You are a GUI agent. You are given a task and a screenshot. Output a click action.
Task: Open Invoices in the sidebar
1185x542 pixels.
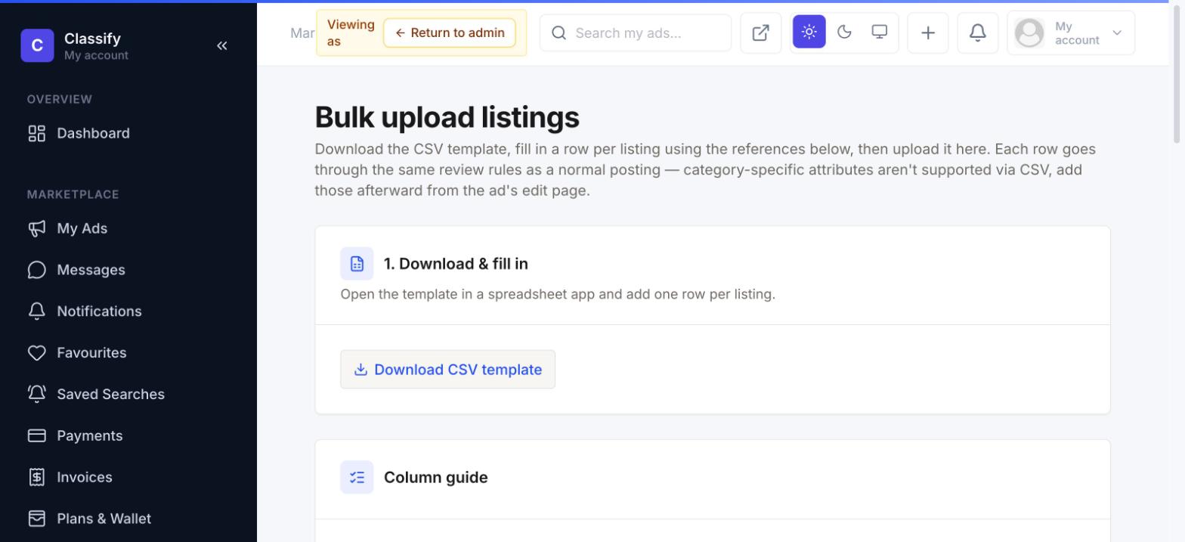pyautogui.click(x=128, y=477)
